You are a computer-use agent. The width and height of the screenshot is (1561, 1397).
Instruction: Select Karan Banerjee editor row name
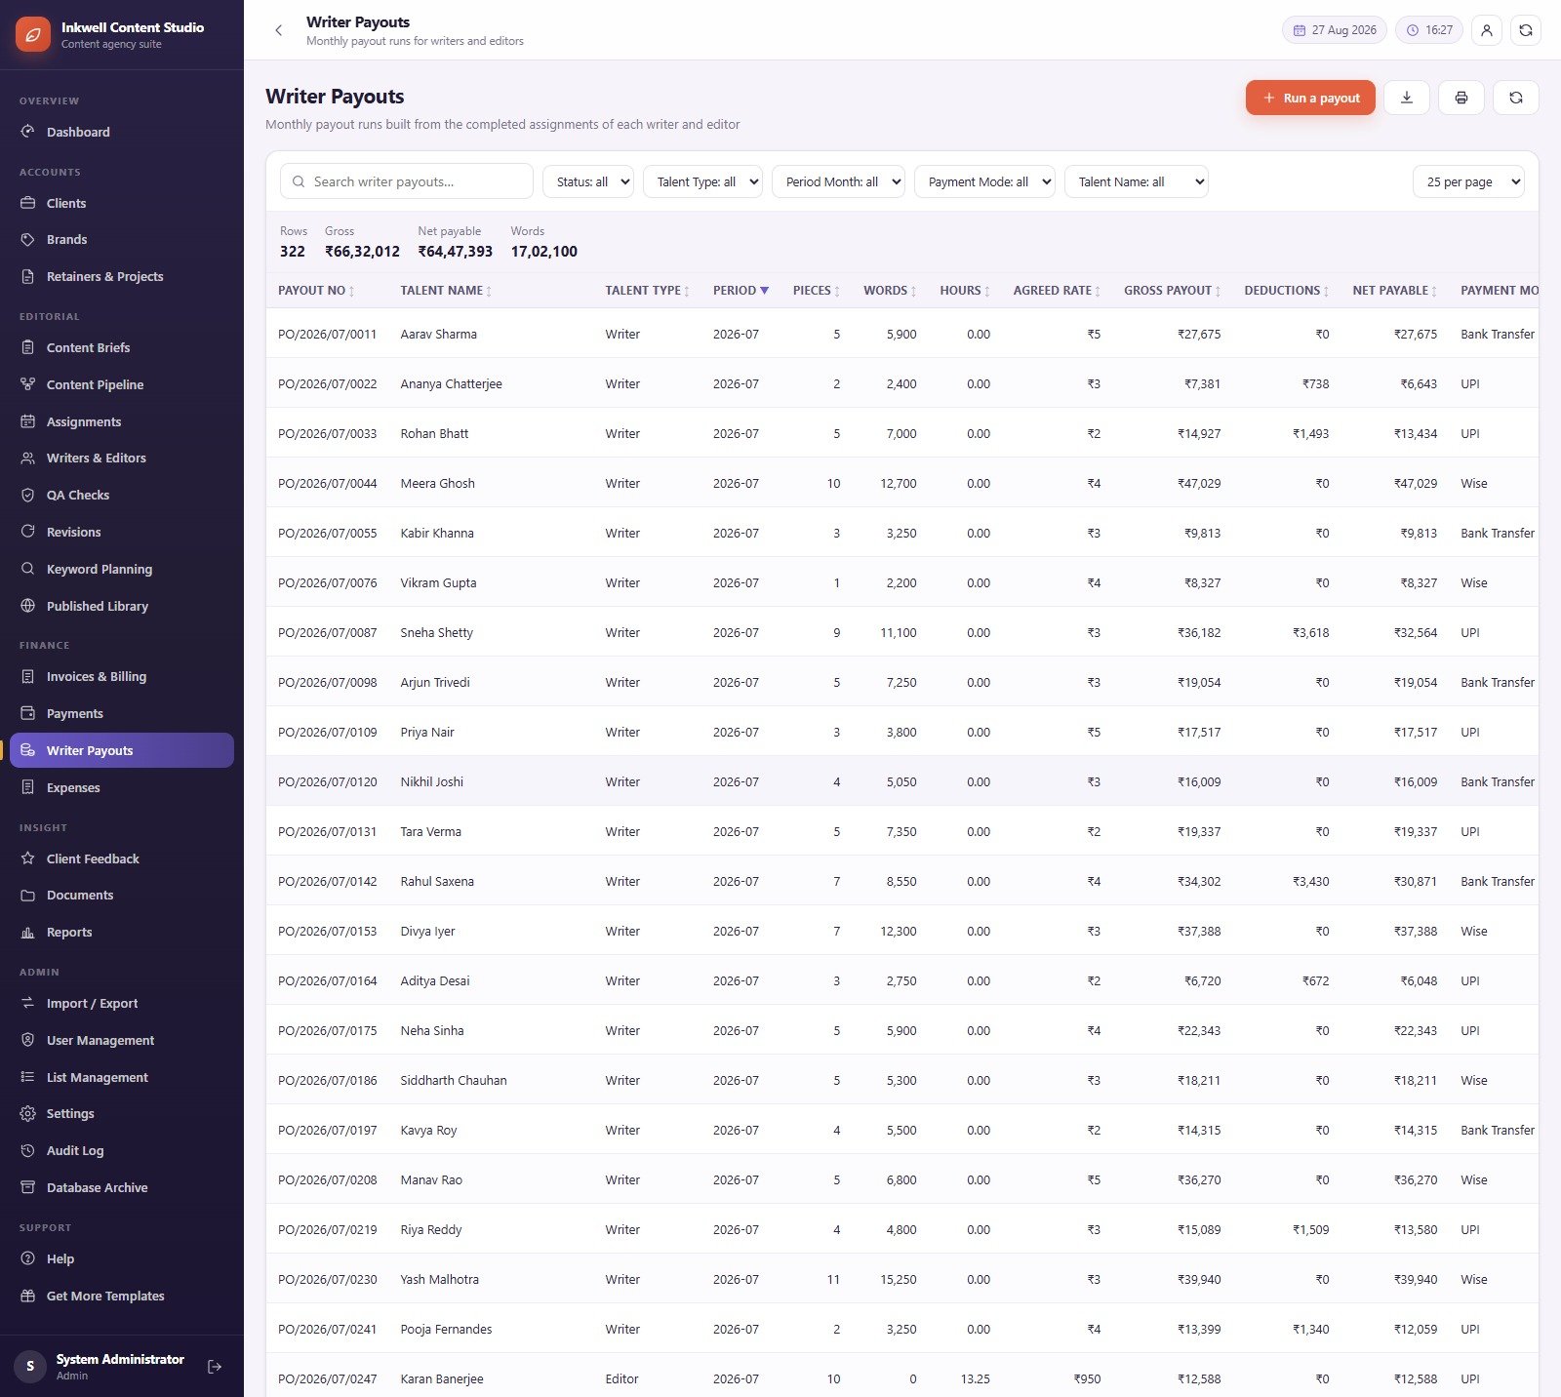point(441,1378)
